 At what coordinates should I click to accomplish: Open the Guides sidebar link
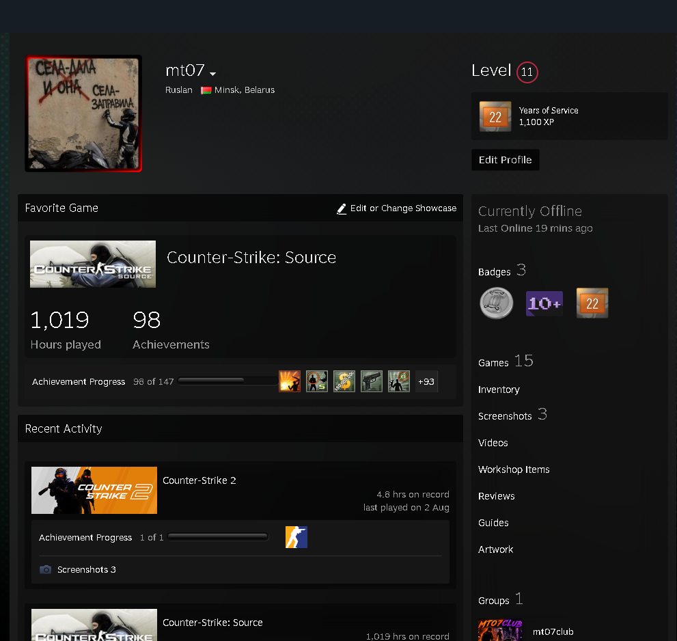click(493, 523)
